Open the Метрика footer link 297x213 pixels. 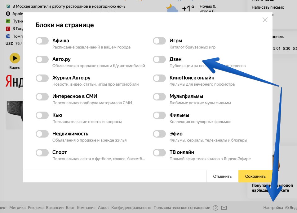pyautogui.click(x=17, y=207)
